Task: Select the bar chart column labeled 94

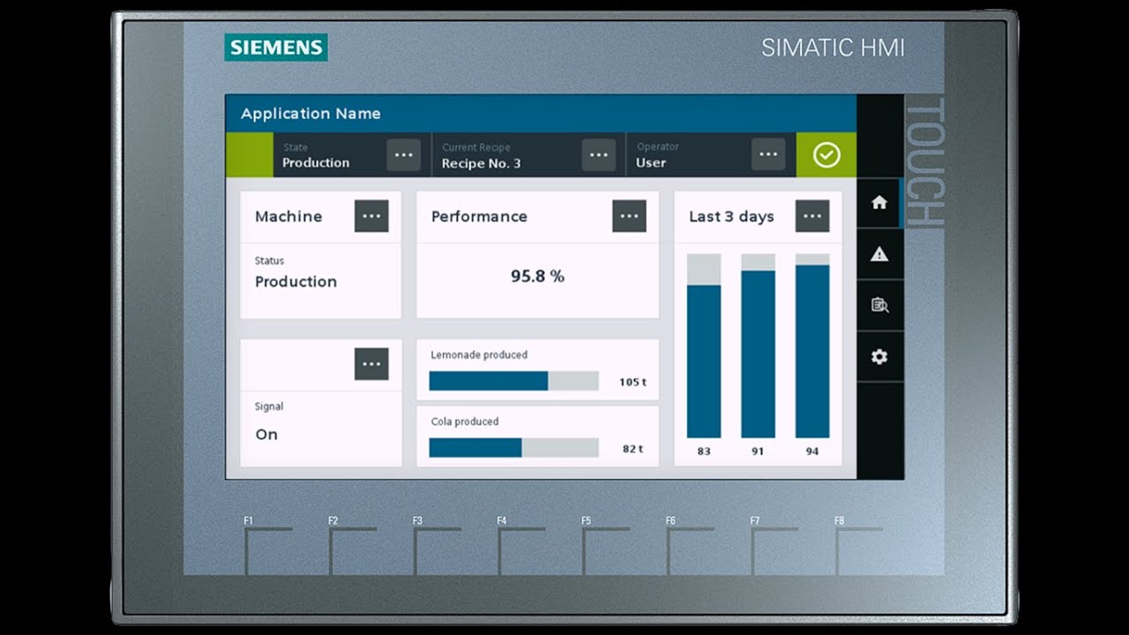Action: [812, 346]
